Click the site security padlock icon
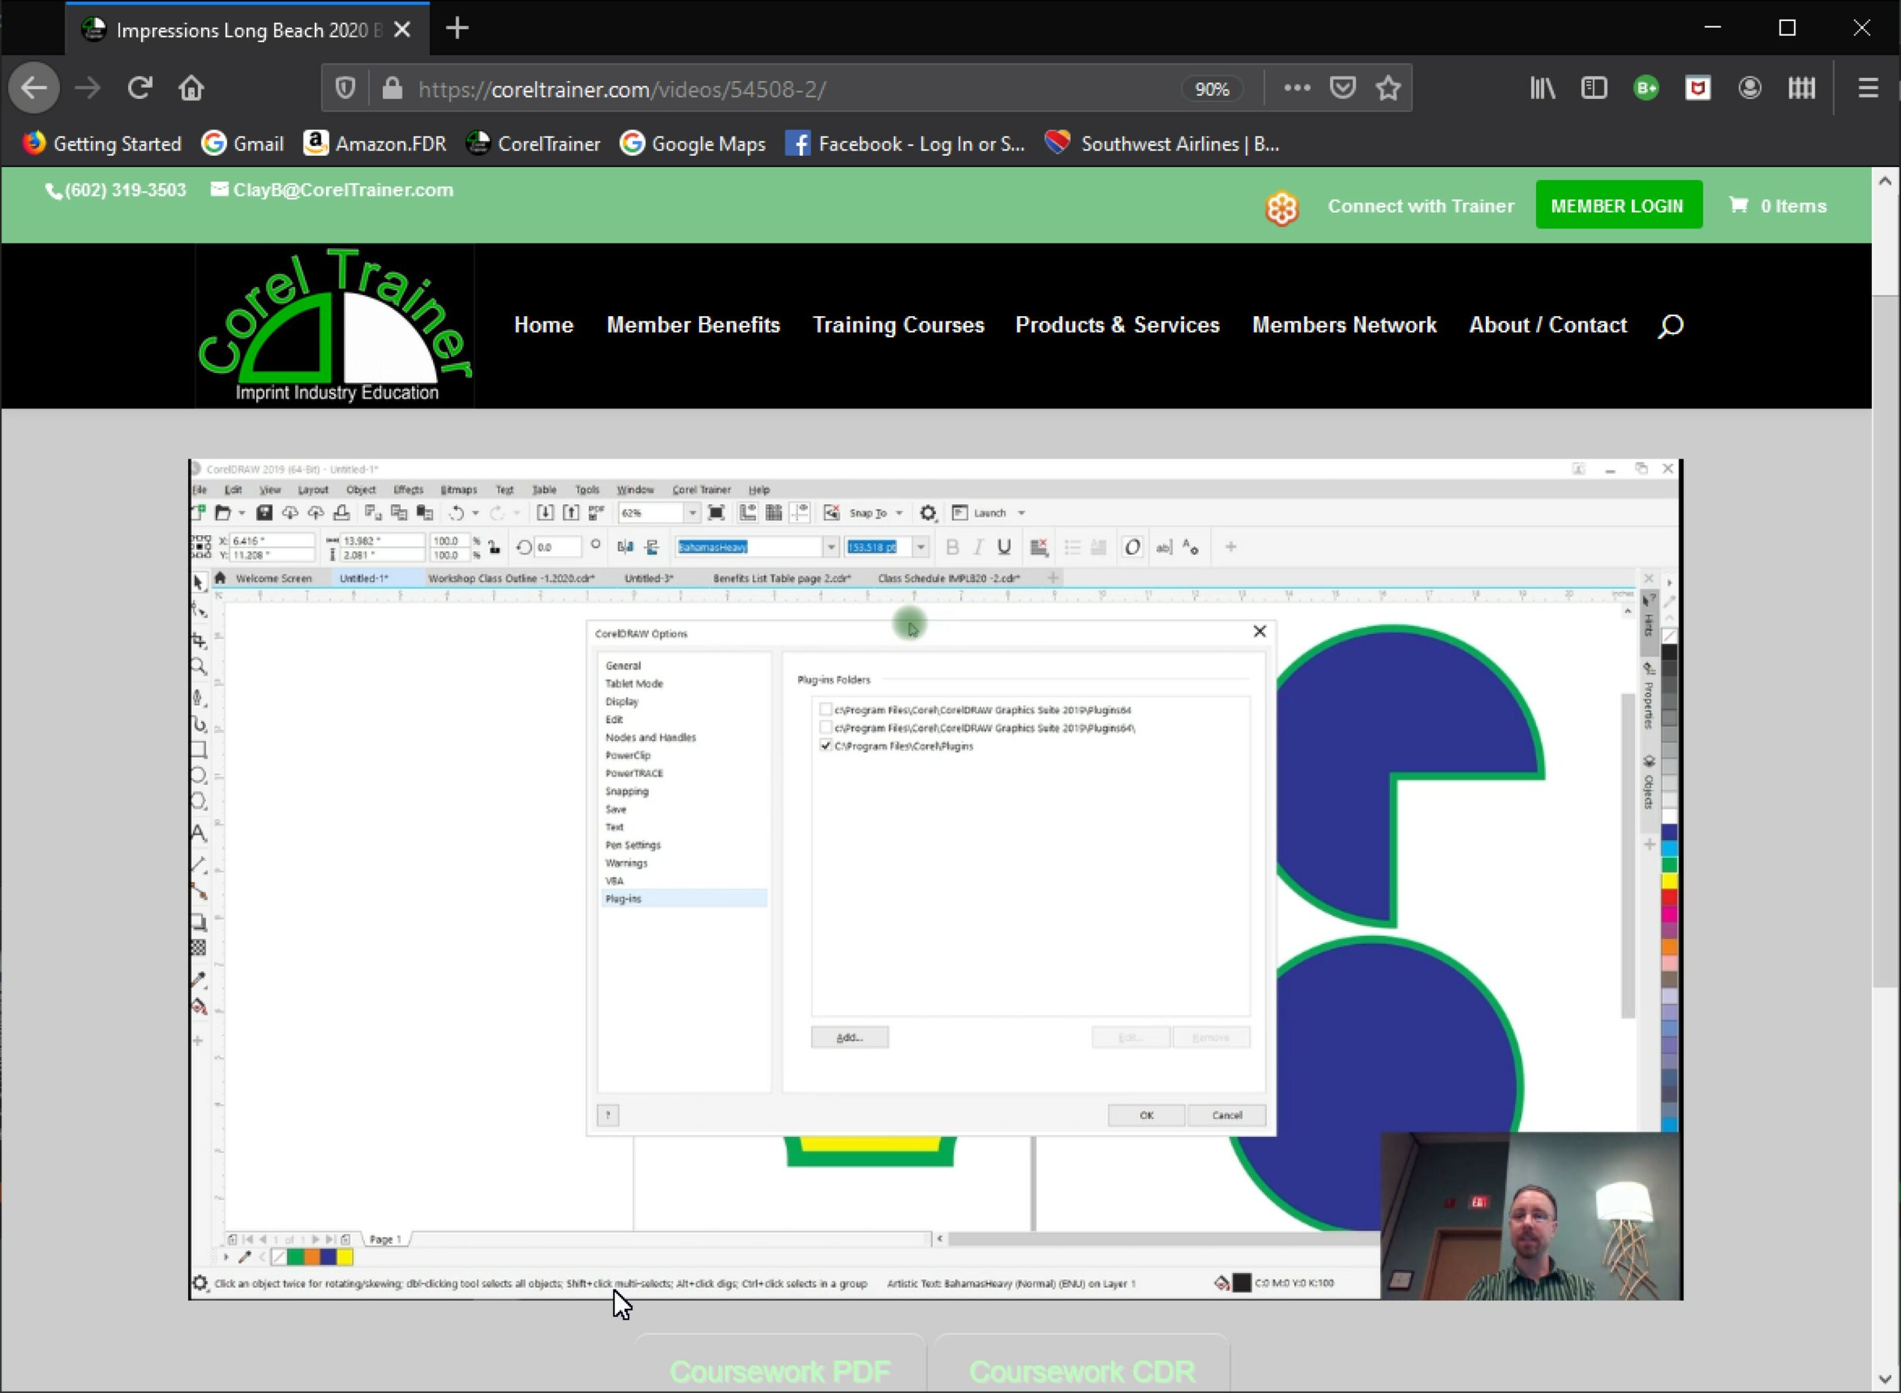This screenshot has width=1901, height=1393. click(x=392, y=88)
